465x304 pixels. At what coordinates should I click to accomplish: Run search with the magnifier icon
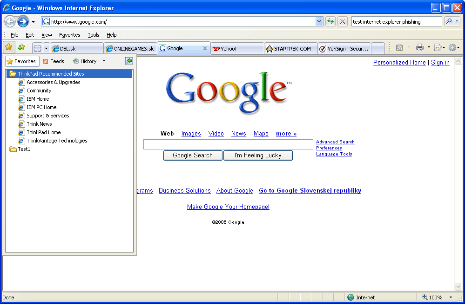click(449, 22)
